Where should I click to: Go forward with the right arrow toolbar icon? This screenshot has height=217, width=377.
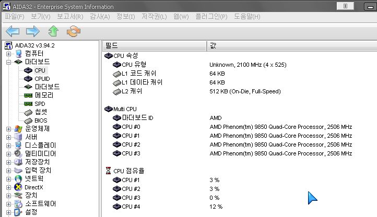[x=33, y=31]
